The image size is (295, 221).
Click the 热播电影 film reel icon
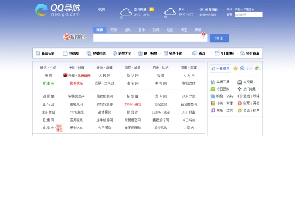(x=89, y=53)
